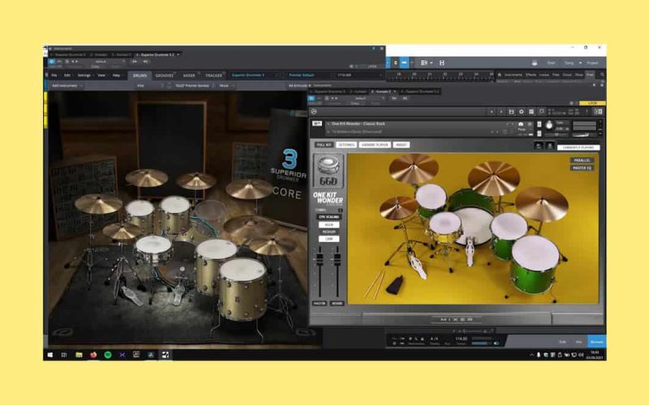Expand the Add Instrument dropdown
The width and height of the screenshot is (649, 405).
67,86
